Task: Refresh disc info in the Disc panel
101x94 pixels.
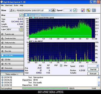Action: pos(21,15)
